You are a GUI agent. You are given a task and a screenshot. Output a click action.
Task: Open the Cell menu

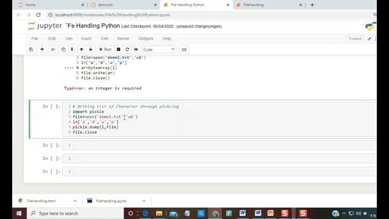tap(104, 38)
